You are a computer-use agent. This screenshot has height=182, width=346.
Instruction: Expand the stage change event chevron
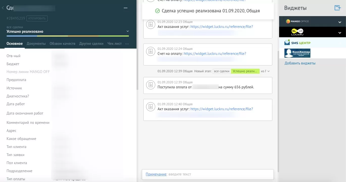pos(269,71)
